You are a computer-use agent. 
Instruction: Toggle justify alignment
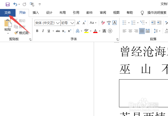coord(142,31)
